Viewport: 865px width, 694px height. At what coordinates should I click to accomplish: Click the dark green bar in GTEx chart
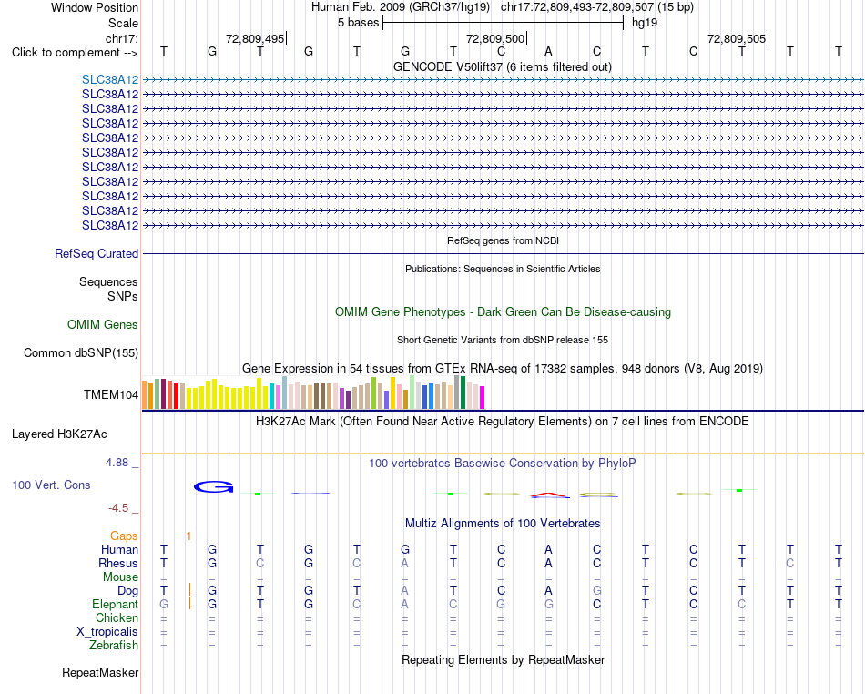pyautogui.click(x=463, y=393)
